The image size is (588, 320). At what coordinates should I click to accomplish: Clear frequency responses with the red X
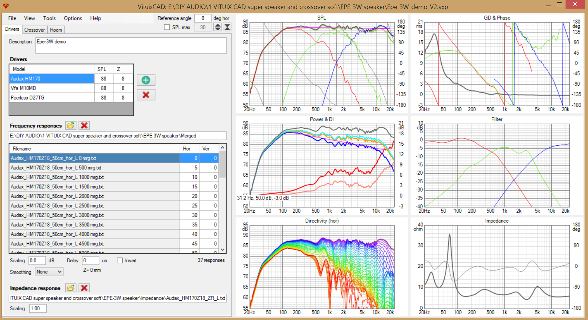point(84,125)
